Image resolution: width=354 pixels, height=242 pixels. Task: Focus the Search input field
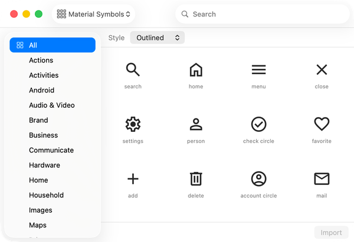[x=263, y=14]
